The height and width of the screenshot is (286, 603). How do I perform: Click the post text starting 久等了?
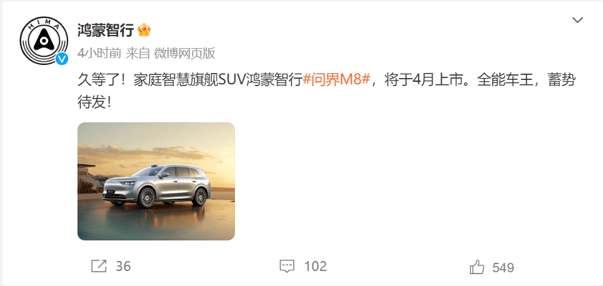326,91
